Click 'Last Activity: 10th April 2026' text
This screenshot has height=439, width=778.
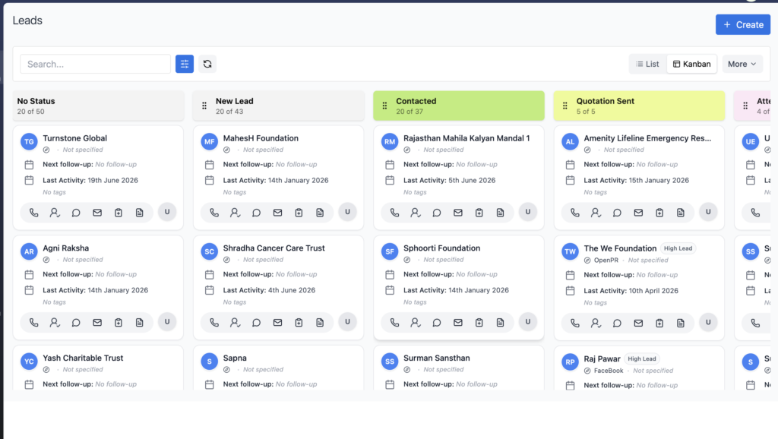[x=631, y=291]
